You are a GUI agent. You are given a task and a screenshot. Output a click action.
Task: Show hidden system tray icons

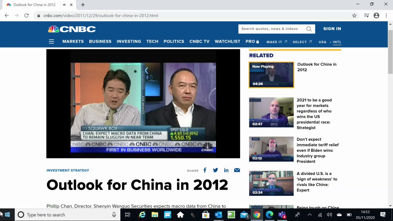tap(310, 215)
